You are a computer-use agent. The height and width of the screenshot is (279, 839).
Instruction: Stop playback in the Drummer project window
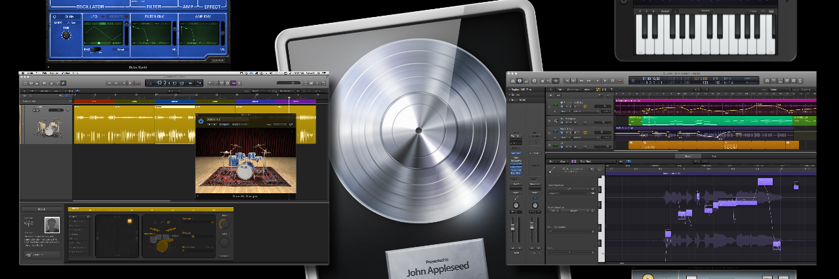(x=124, y=83)
